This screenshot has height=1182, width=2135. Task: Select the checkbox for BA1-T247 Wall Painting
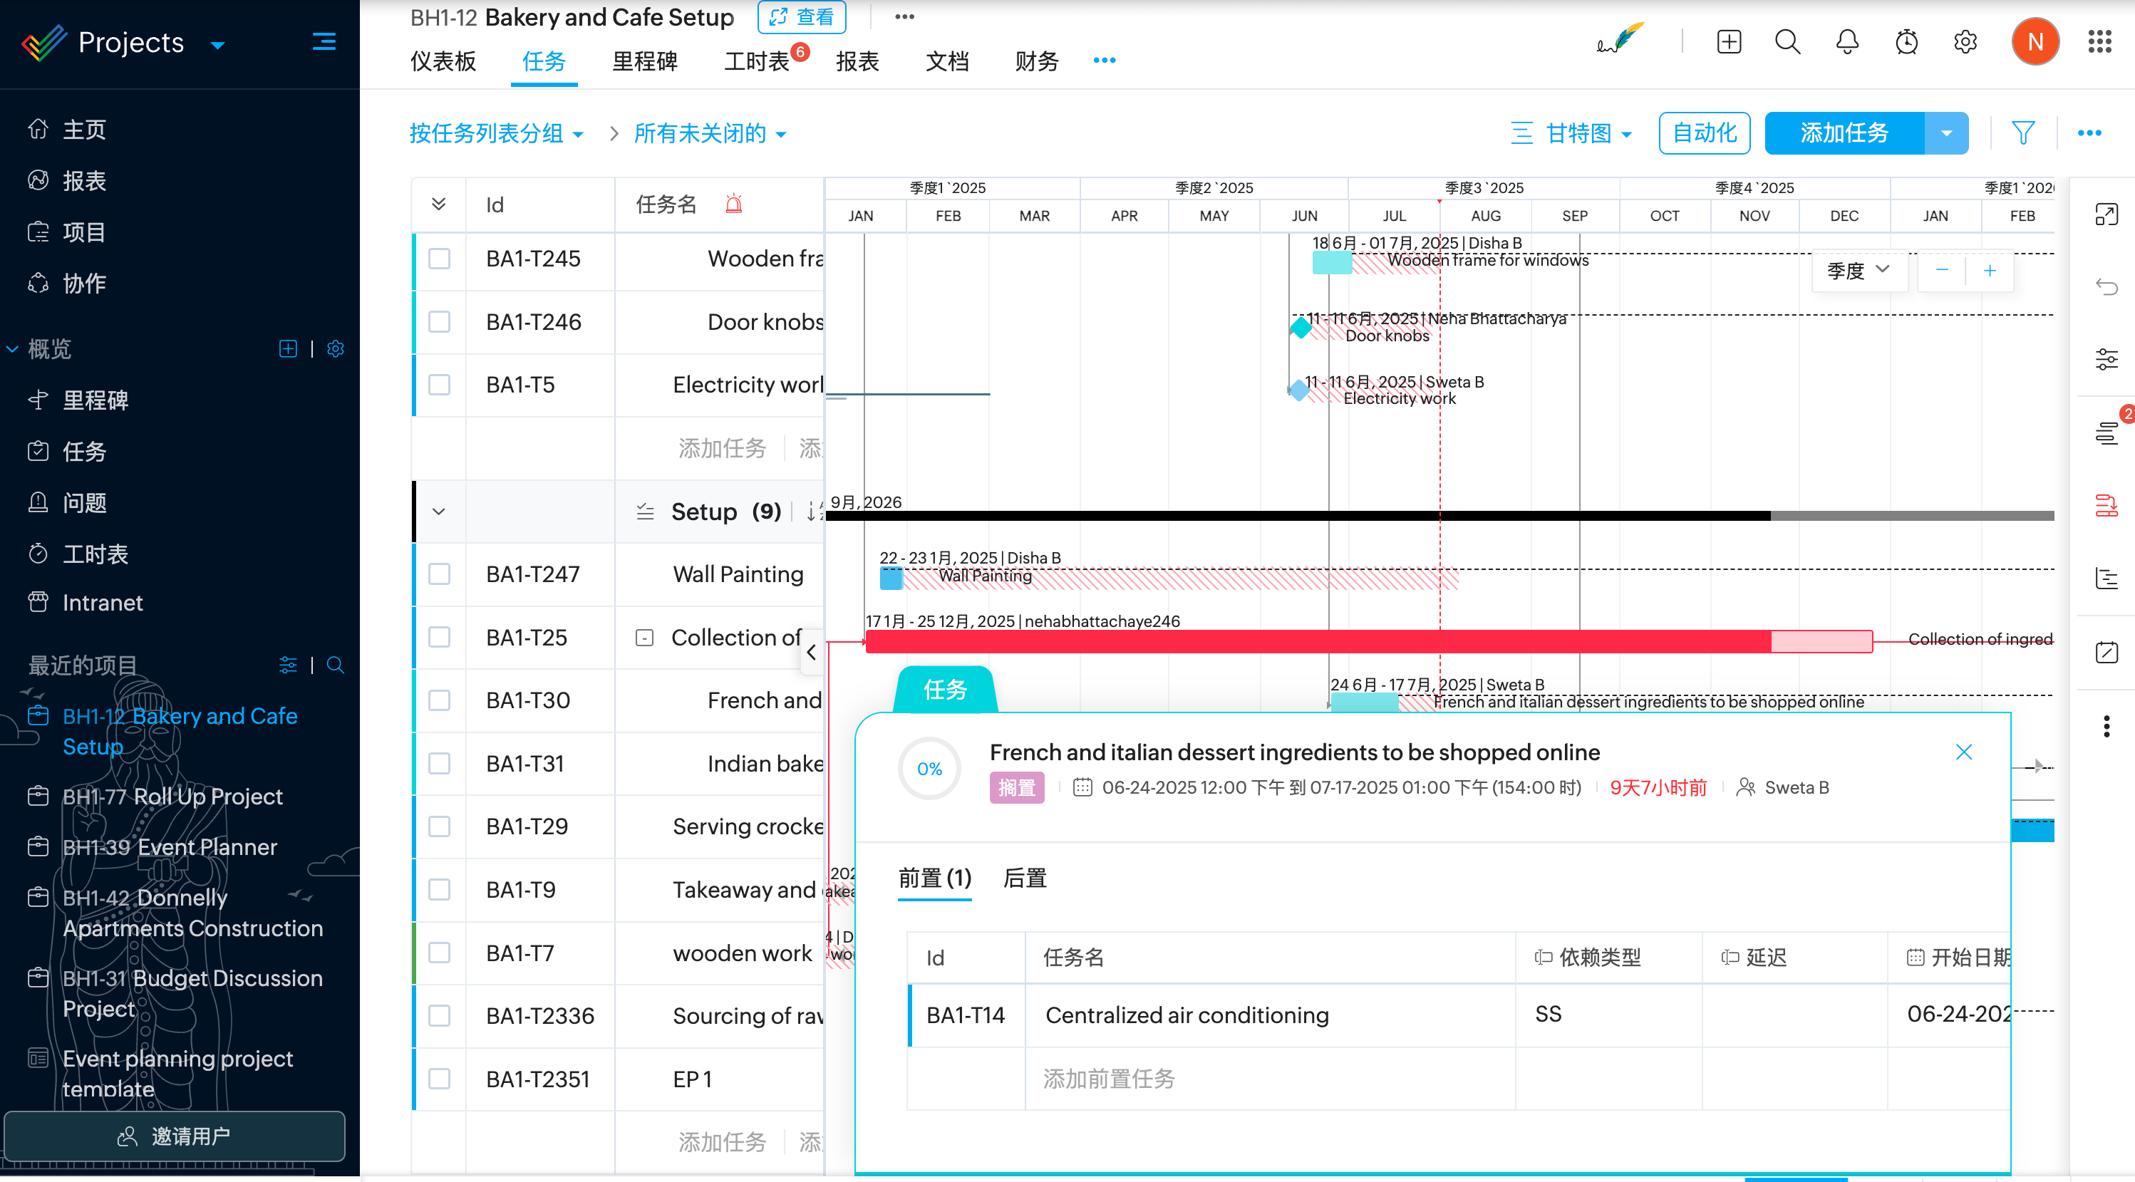(439, 574)
